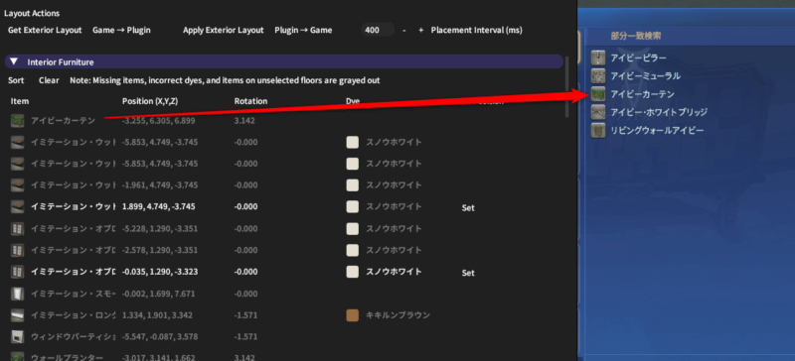The width and height of the screenshot is (795, 361).
Task: Click the キキルンブラウン dye color swatch
Action: tap(353, 315)
